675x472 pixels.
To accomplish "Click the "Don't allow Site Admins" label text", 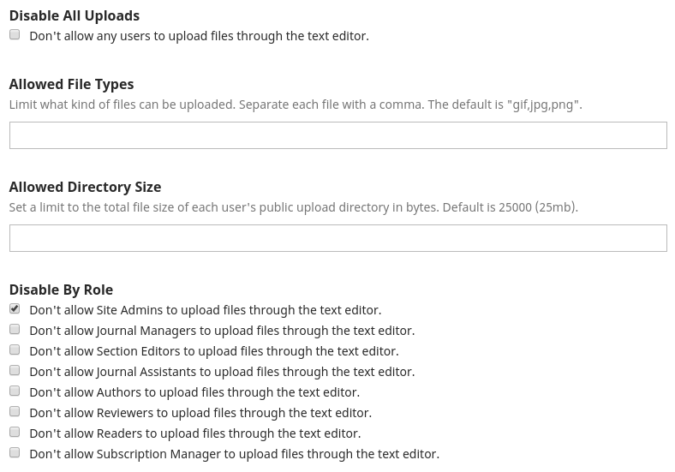I will (205, 310).
